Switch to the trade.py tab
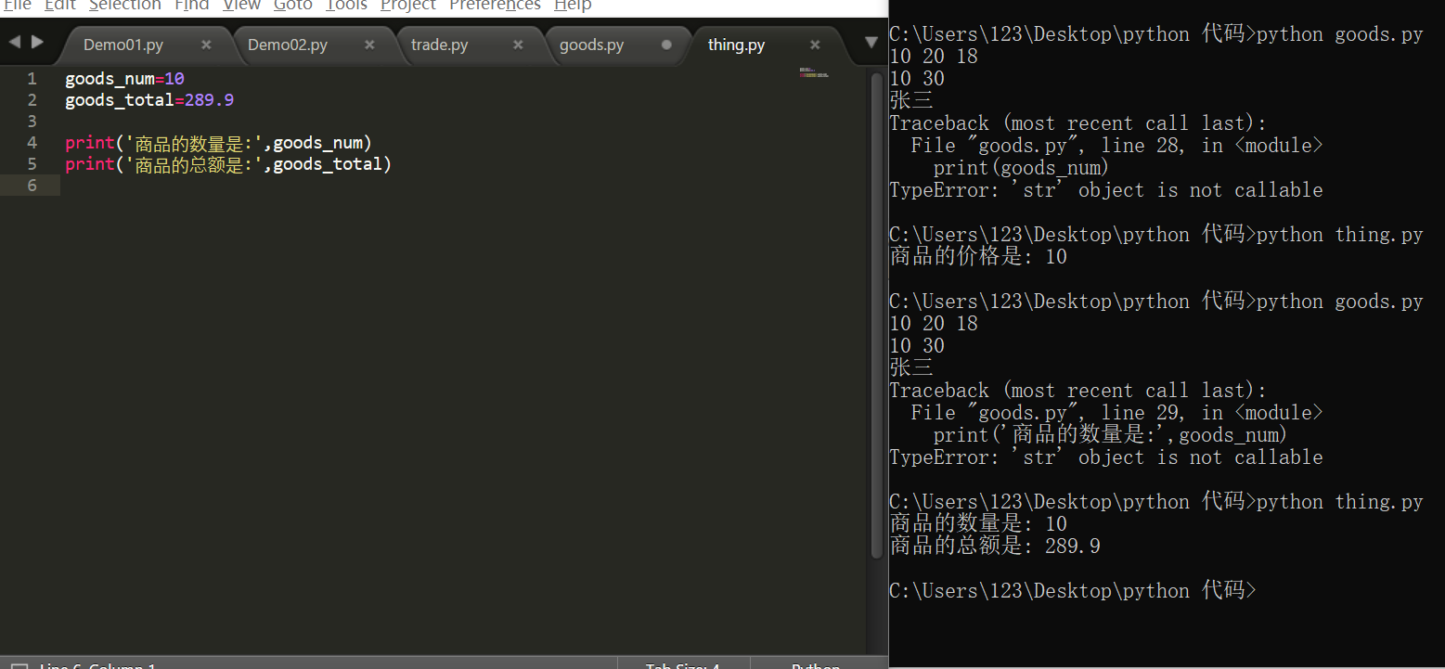 point(440,45)
